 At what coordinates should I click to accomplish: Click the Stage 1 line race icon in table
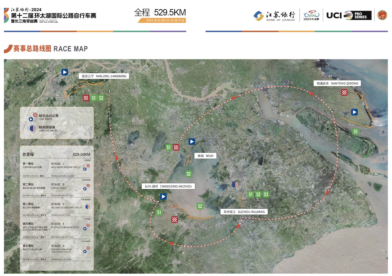point(87,167)
